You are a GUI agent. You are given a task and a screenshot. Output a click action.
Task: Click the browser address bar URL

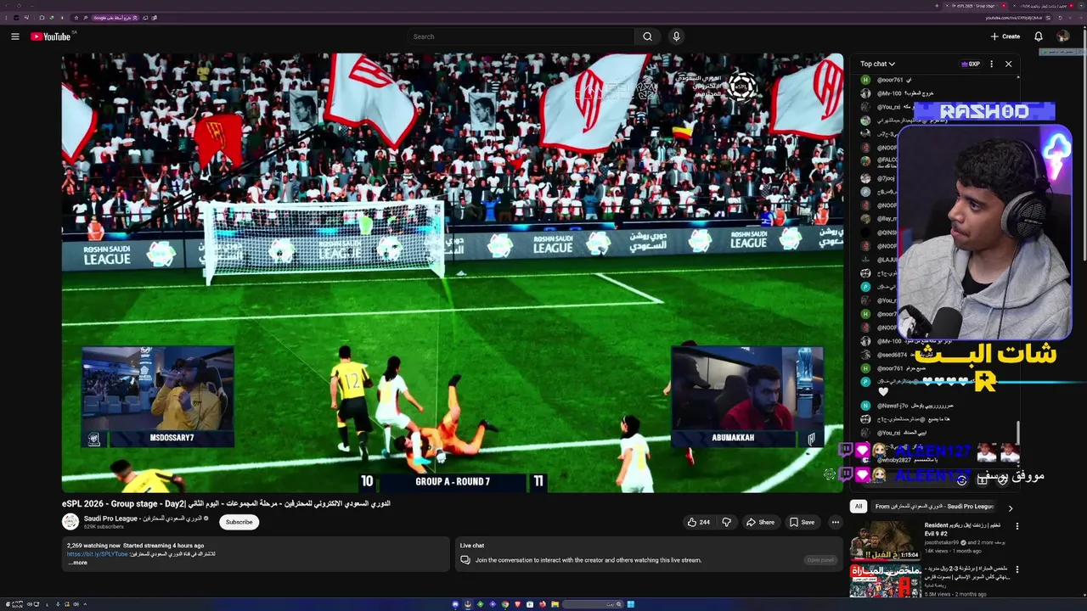[x=1013, y=17]
